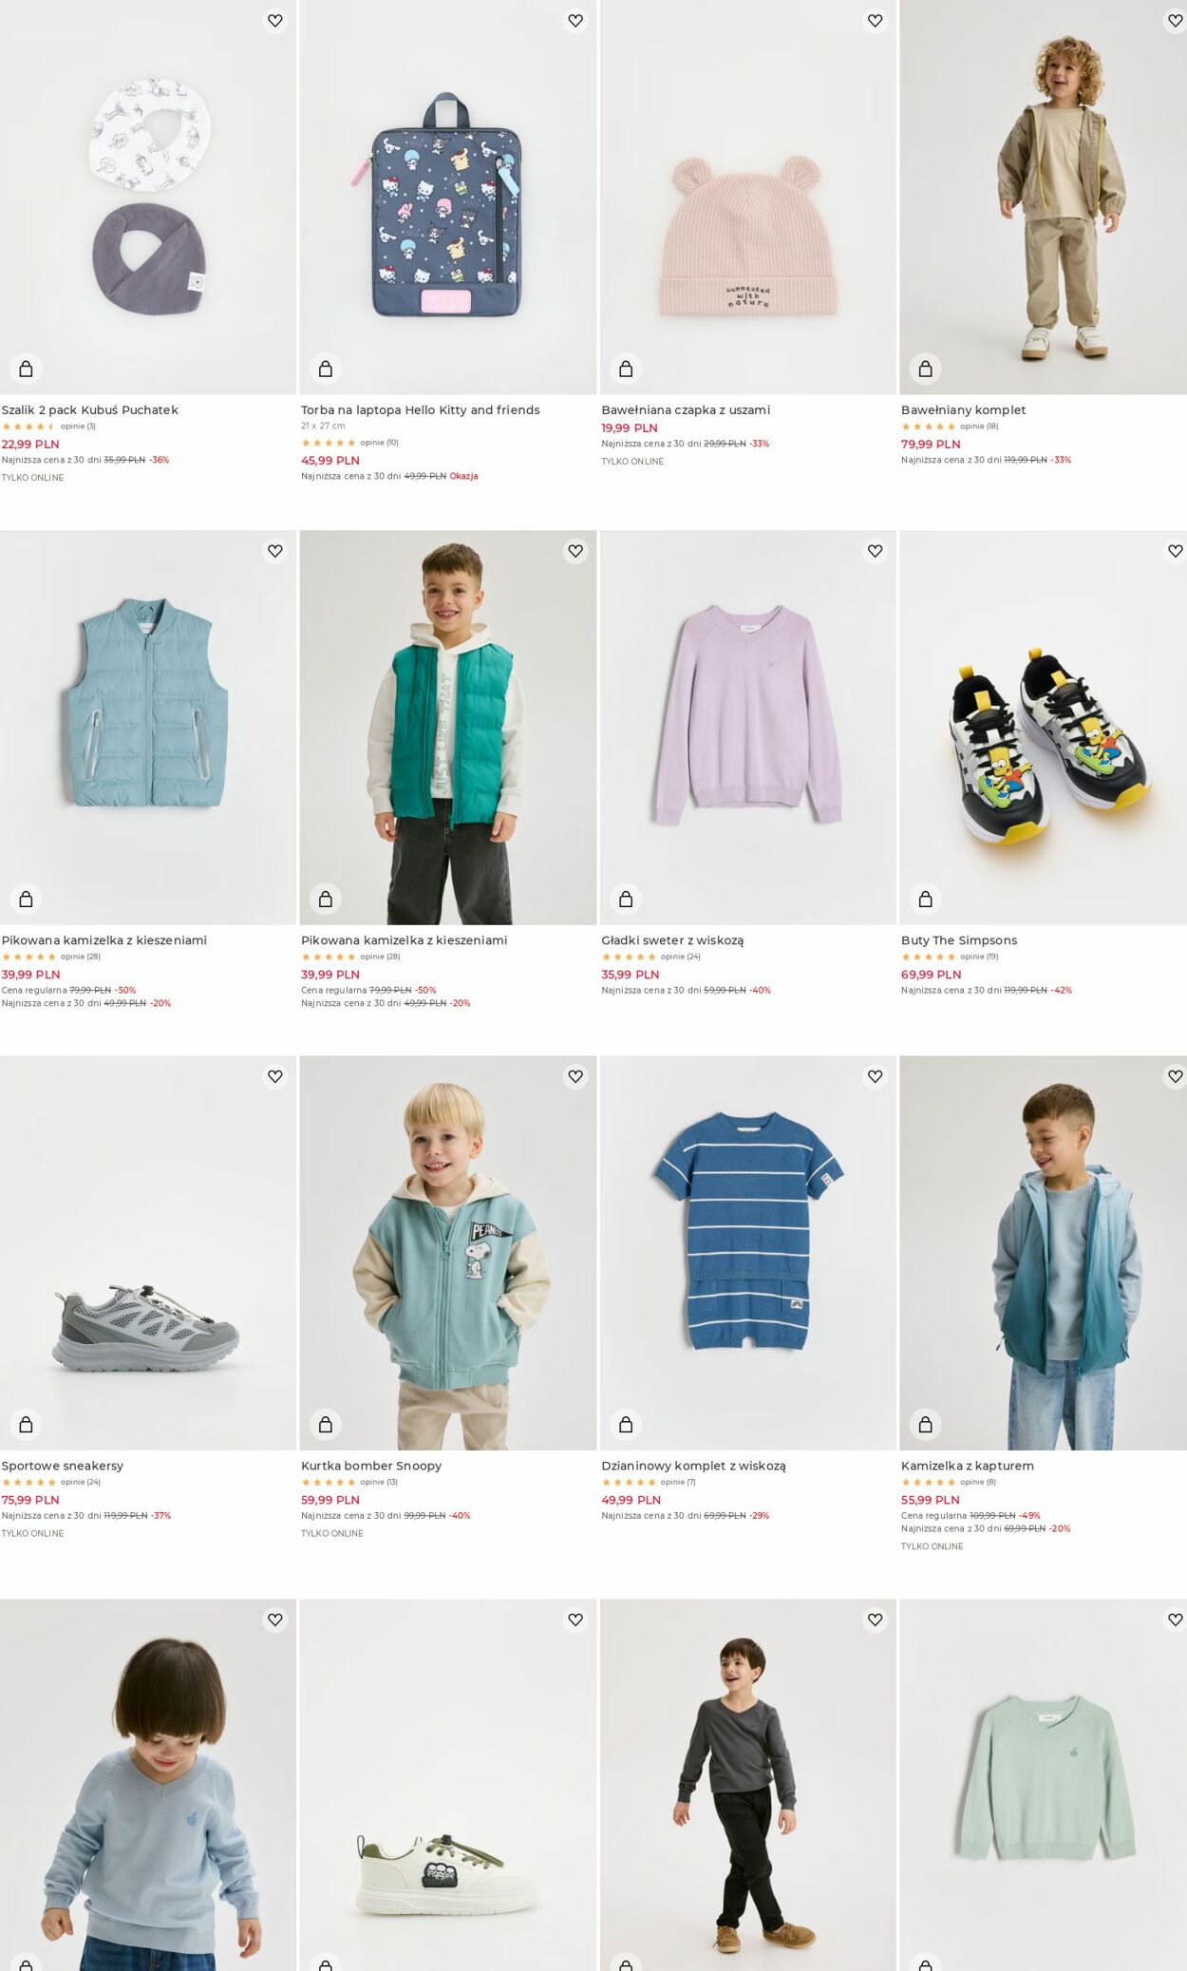Open Torba na laptopa Hello Kitty title

[x=421, y=410]
